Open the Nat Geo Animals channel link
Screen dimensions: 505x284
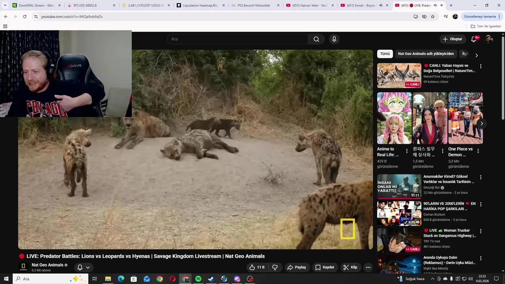[48, 265]
